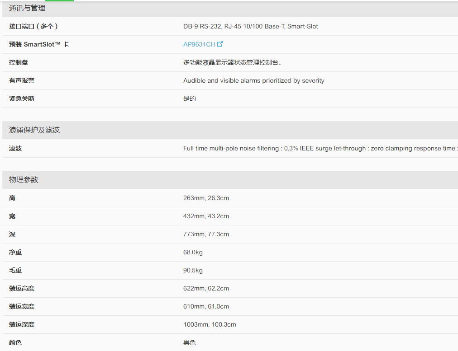
Task: Click the width value 432mm, 43.2cm
Action: (x=206, y=216)
